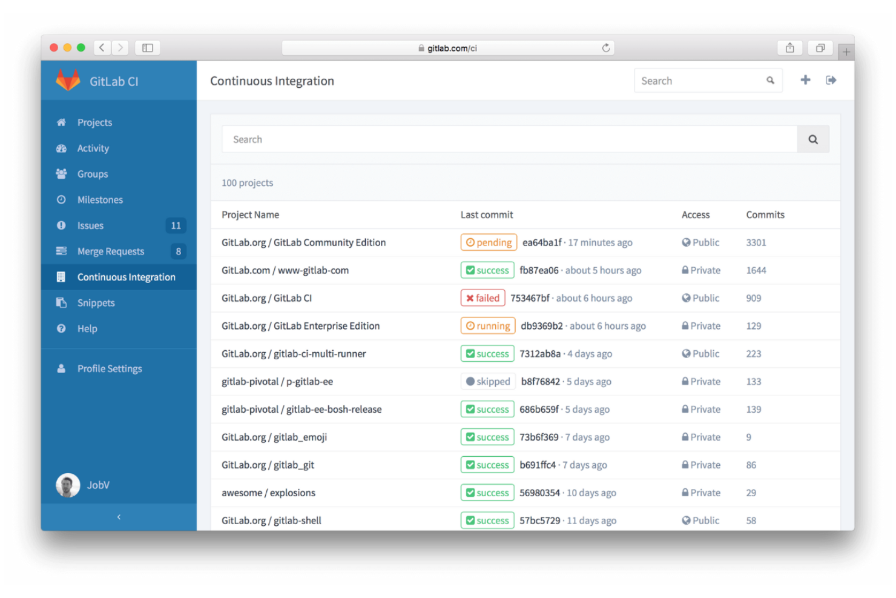Click the reload page icon
The width and height of the screenshot is (896, 598).
[606, 48]
